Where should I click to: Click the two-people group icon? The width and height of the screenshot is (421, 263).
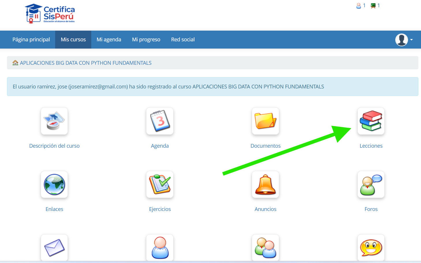pos(265,248)
